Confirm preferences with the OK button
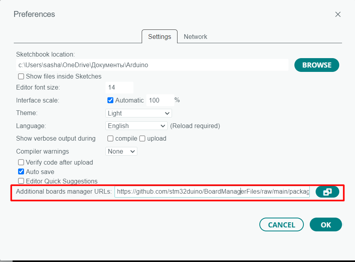 (326, 224)
